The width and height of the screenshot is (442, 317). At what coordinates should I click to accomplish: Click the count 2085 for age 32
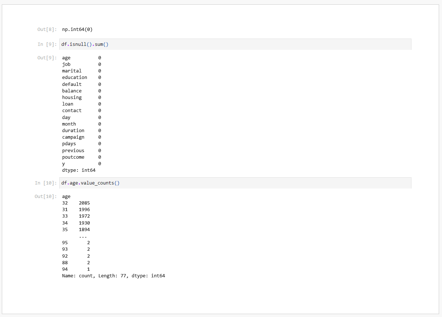pos(84,203)
